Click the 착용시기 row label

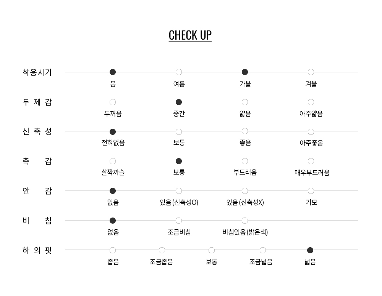pos(37,72)
